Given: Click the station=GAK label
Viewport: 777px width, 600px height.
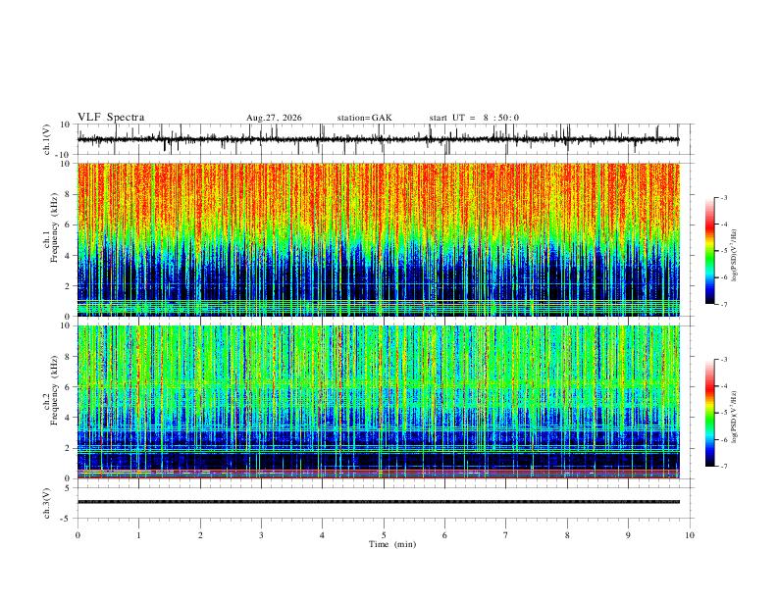Looking at the screenshot, I should [365, 118].
